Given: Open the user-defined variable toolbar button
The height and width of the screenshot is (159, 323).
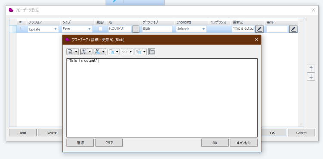Looking at the screenshot, I should coord(100,52).
